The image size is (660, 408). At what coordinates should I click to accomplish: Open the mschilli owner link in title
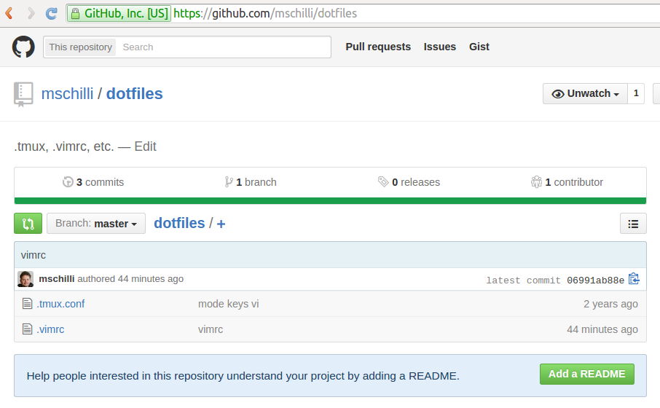pyautogui.click(x=67, y=94)
